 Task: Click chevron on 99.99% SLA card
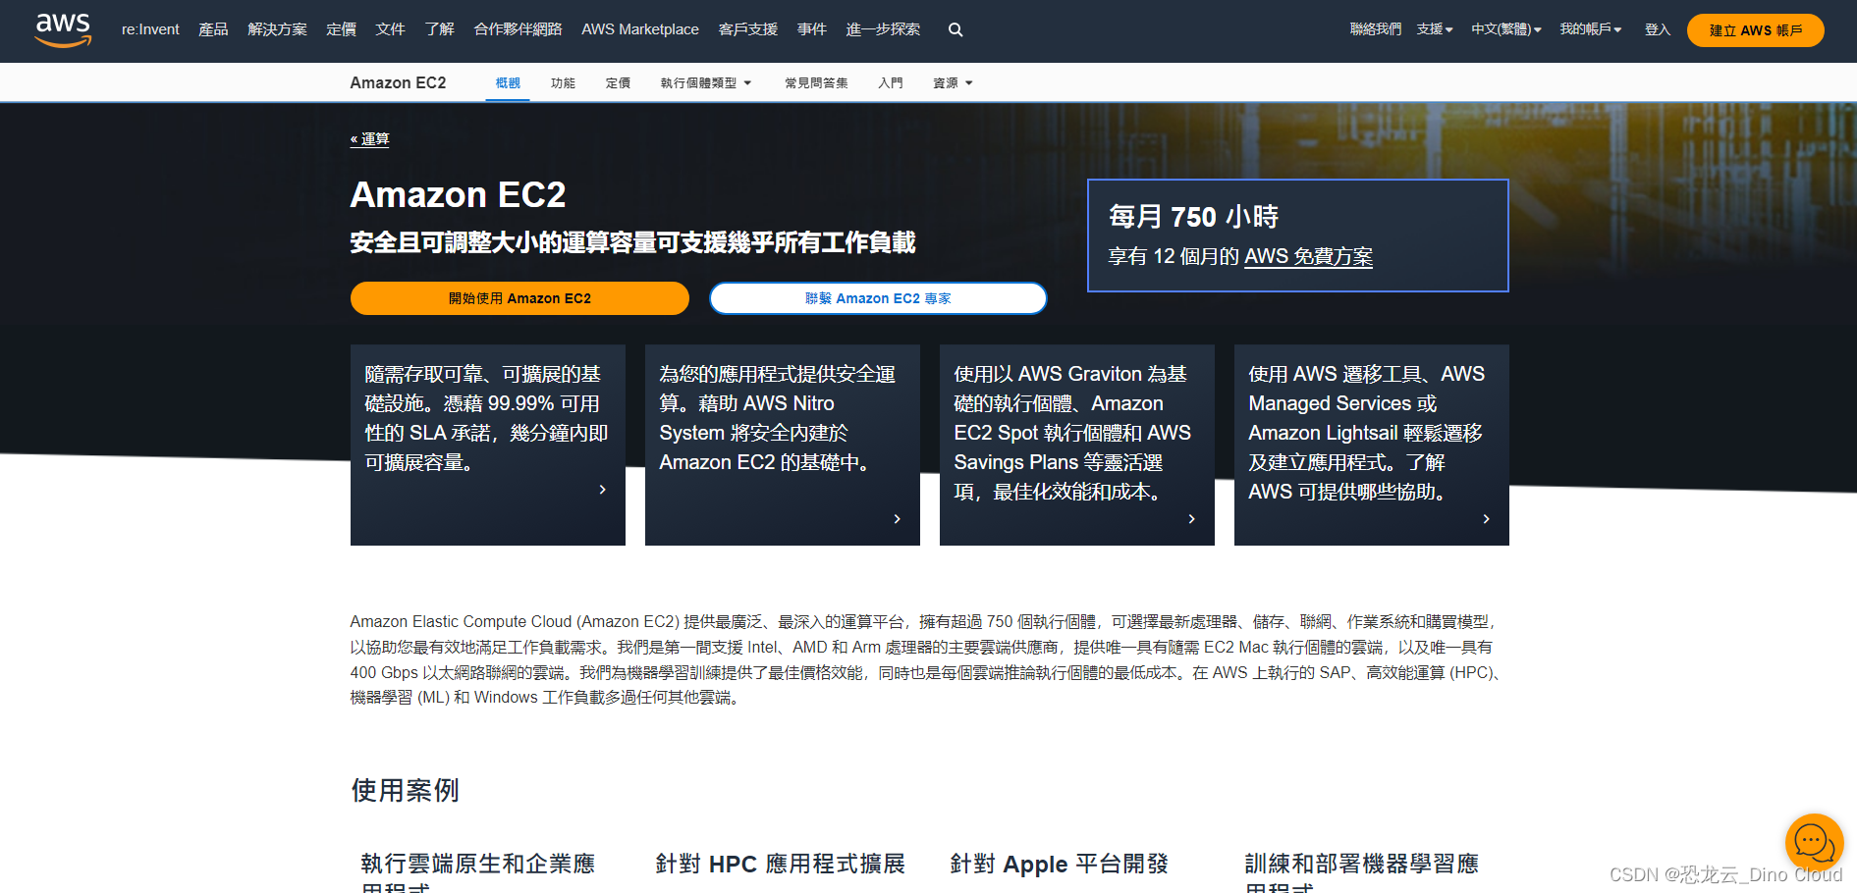tap(602, 489)
